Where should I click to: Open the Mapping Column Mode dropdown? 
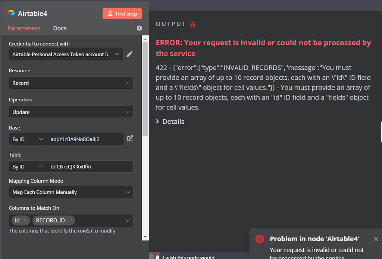click(71, 192)
